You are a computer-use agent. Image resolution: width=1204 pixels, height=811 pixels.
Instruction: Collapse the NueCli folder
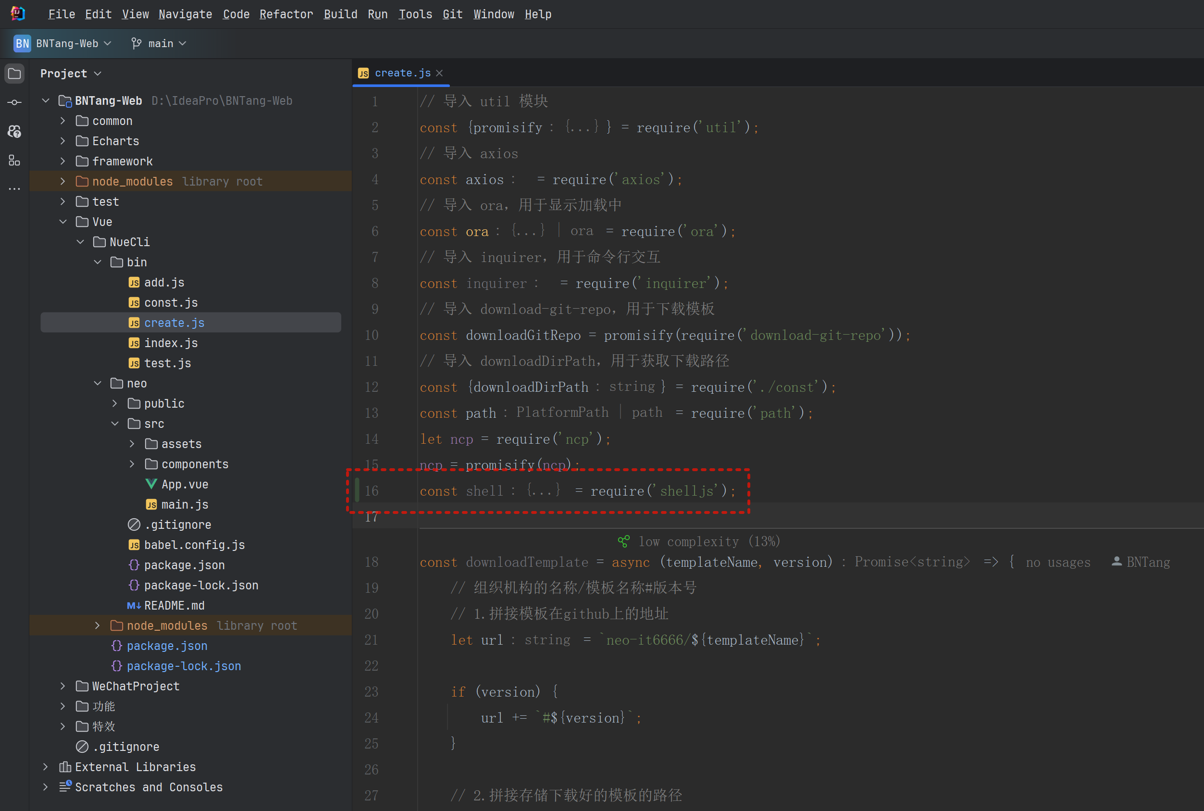point(80,242)
